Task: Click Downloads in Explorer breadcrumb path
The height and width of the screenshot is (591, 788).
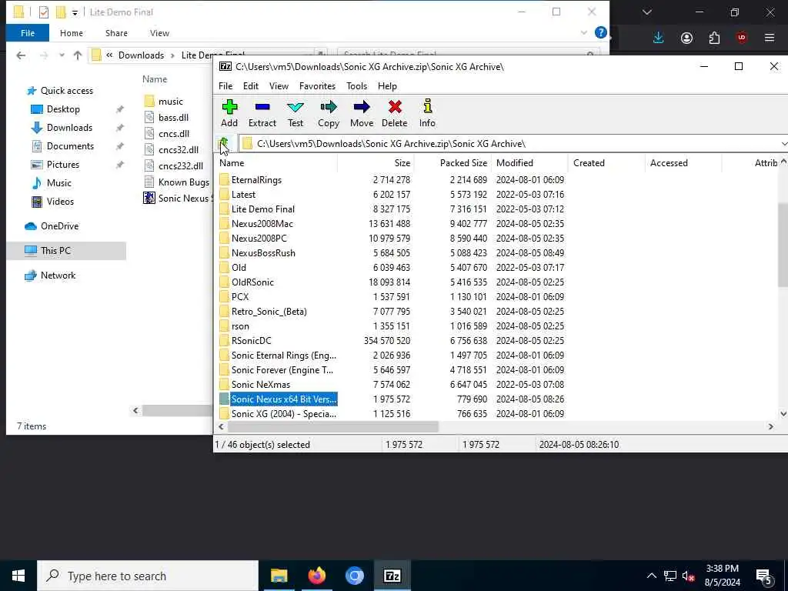Action: point(142,55)
